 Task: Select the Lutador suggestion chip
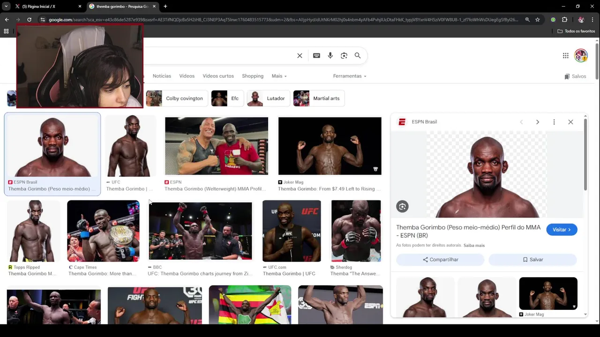click(268, 98)
